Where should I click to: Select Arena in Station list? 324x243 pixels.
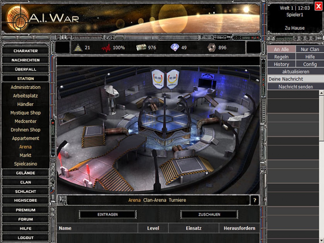click(26, 147)
